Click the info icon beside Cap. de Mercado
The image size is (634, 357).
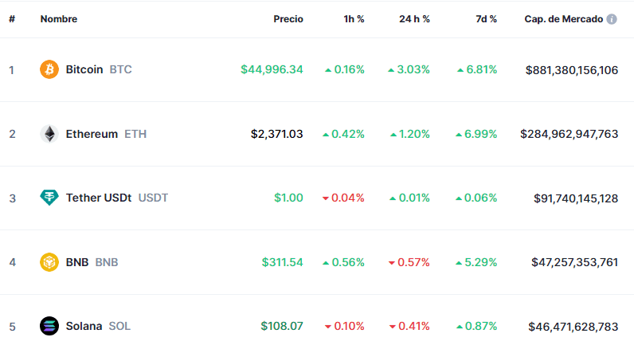click(x=612, y=19)
